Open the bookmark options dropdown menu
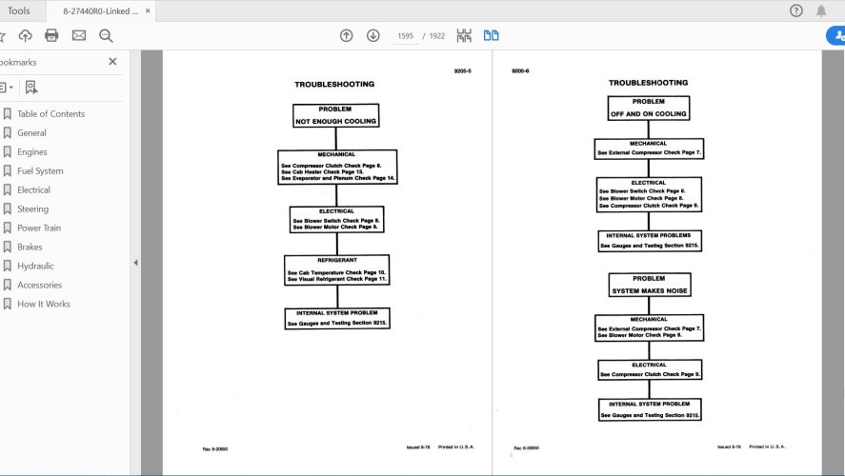Screen dimensions: 845x476 [5, 87]
